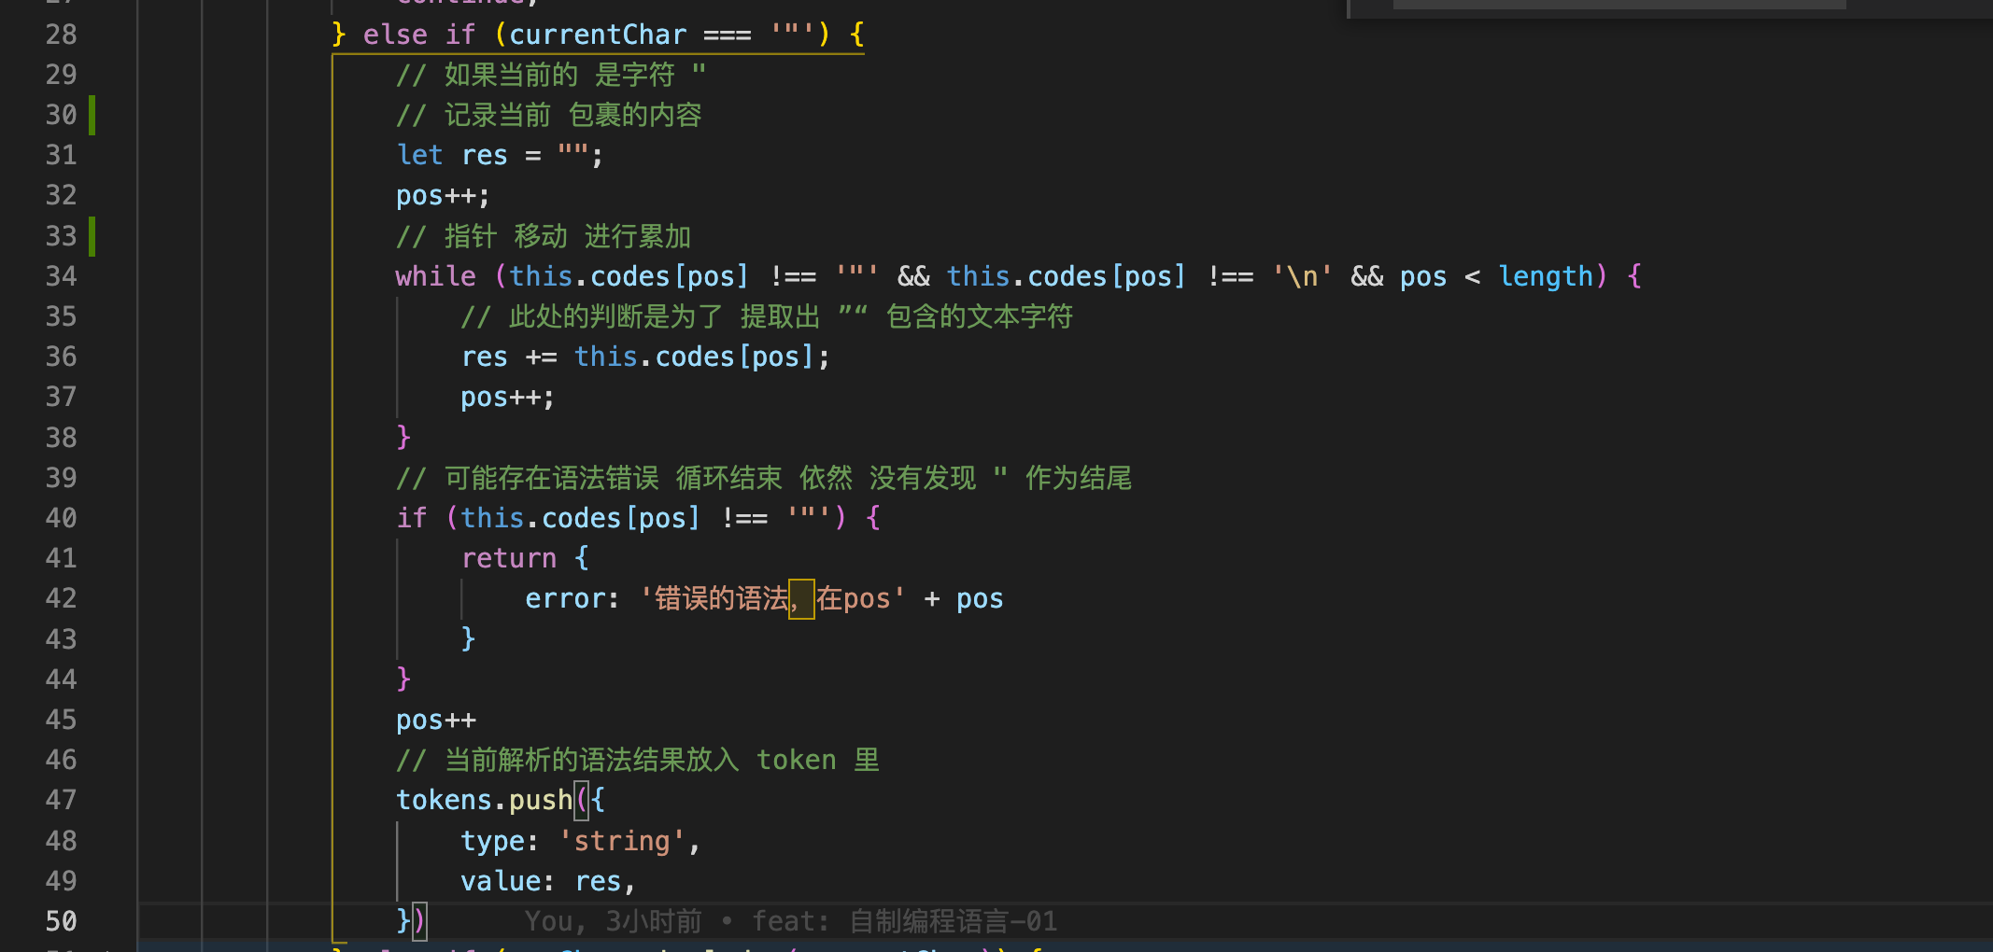Click line number 45 to select that line
This screenshot has height=952, width=1993.
tap(60, 720)
